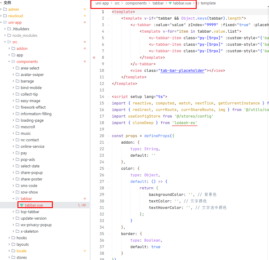
Task: Expand the addon folder under src
Action: (x=9, y=48)
